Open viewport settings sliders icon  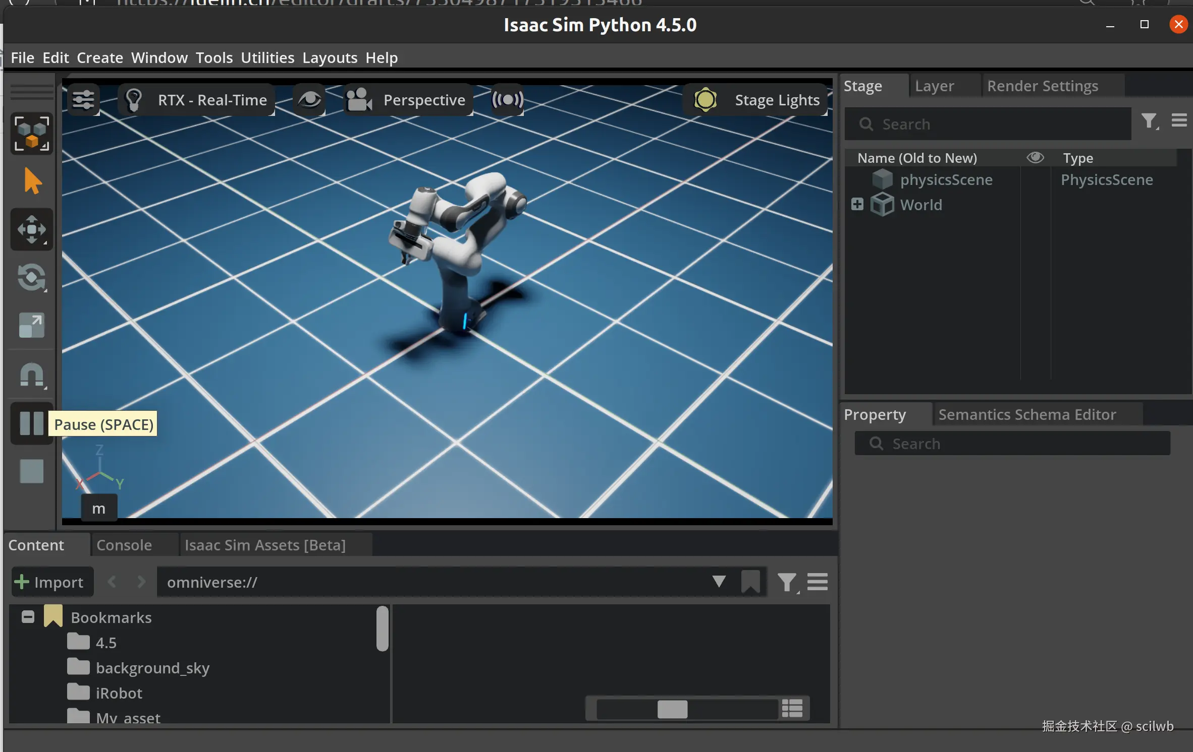pos(83,100)
